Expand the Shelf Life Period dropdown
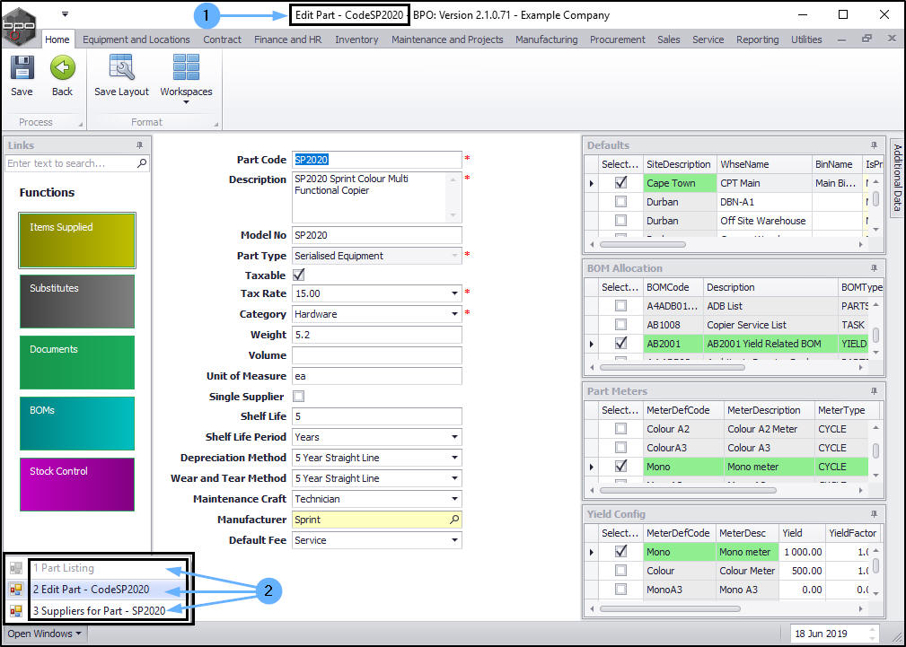906x647 pixels. [454, 437]
